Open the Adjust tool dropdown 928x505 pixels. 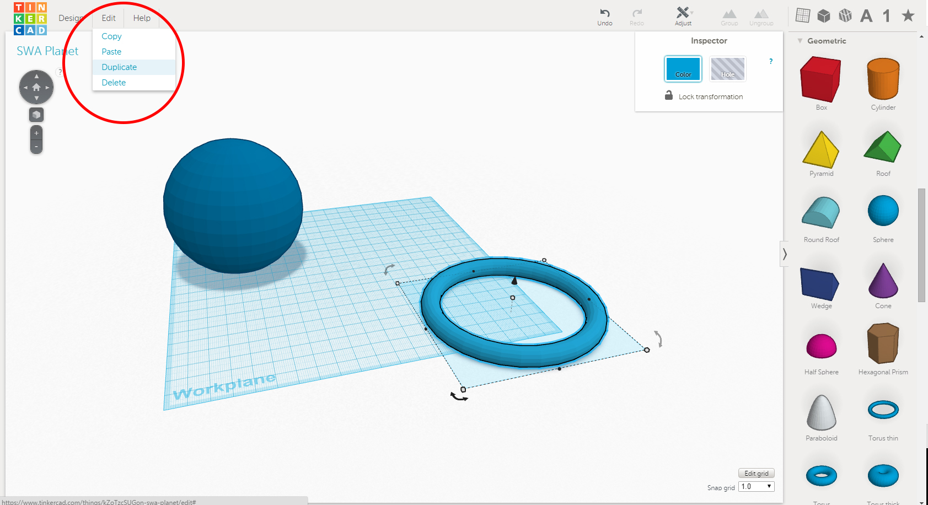pyautogui.click(x=683, y=17)
